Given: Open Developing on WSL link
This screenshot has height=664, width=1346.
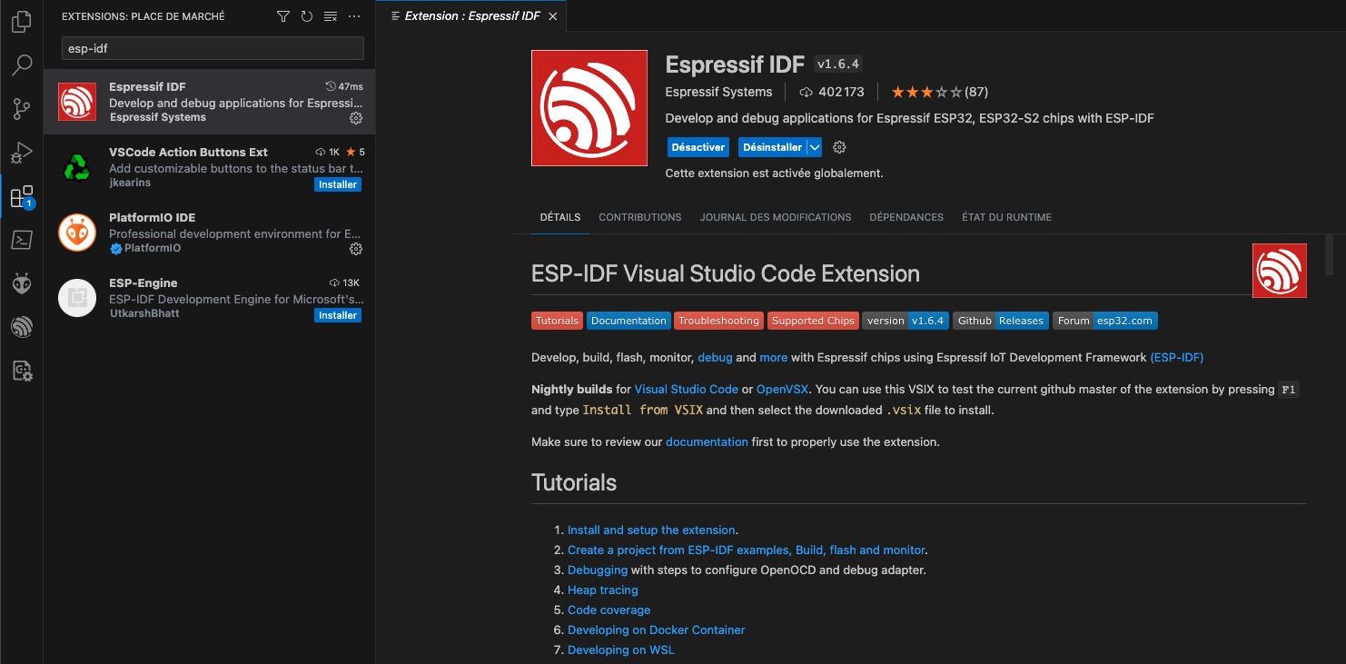Looking at the screenshot, I should pyautogui.click(x=621, y=650).
